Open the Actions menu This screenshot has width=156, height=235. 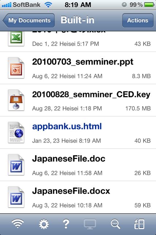(x=138, y=21)
